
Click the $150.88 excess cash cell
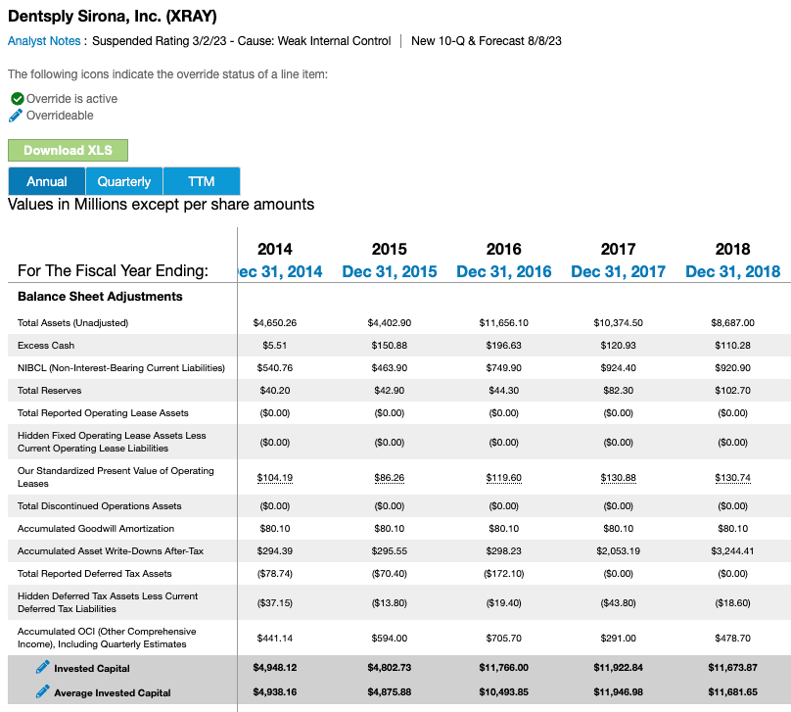point(390,345)
